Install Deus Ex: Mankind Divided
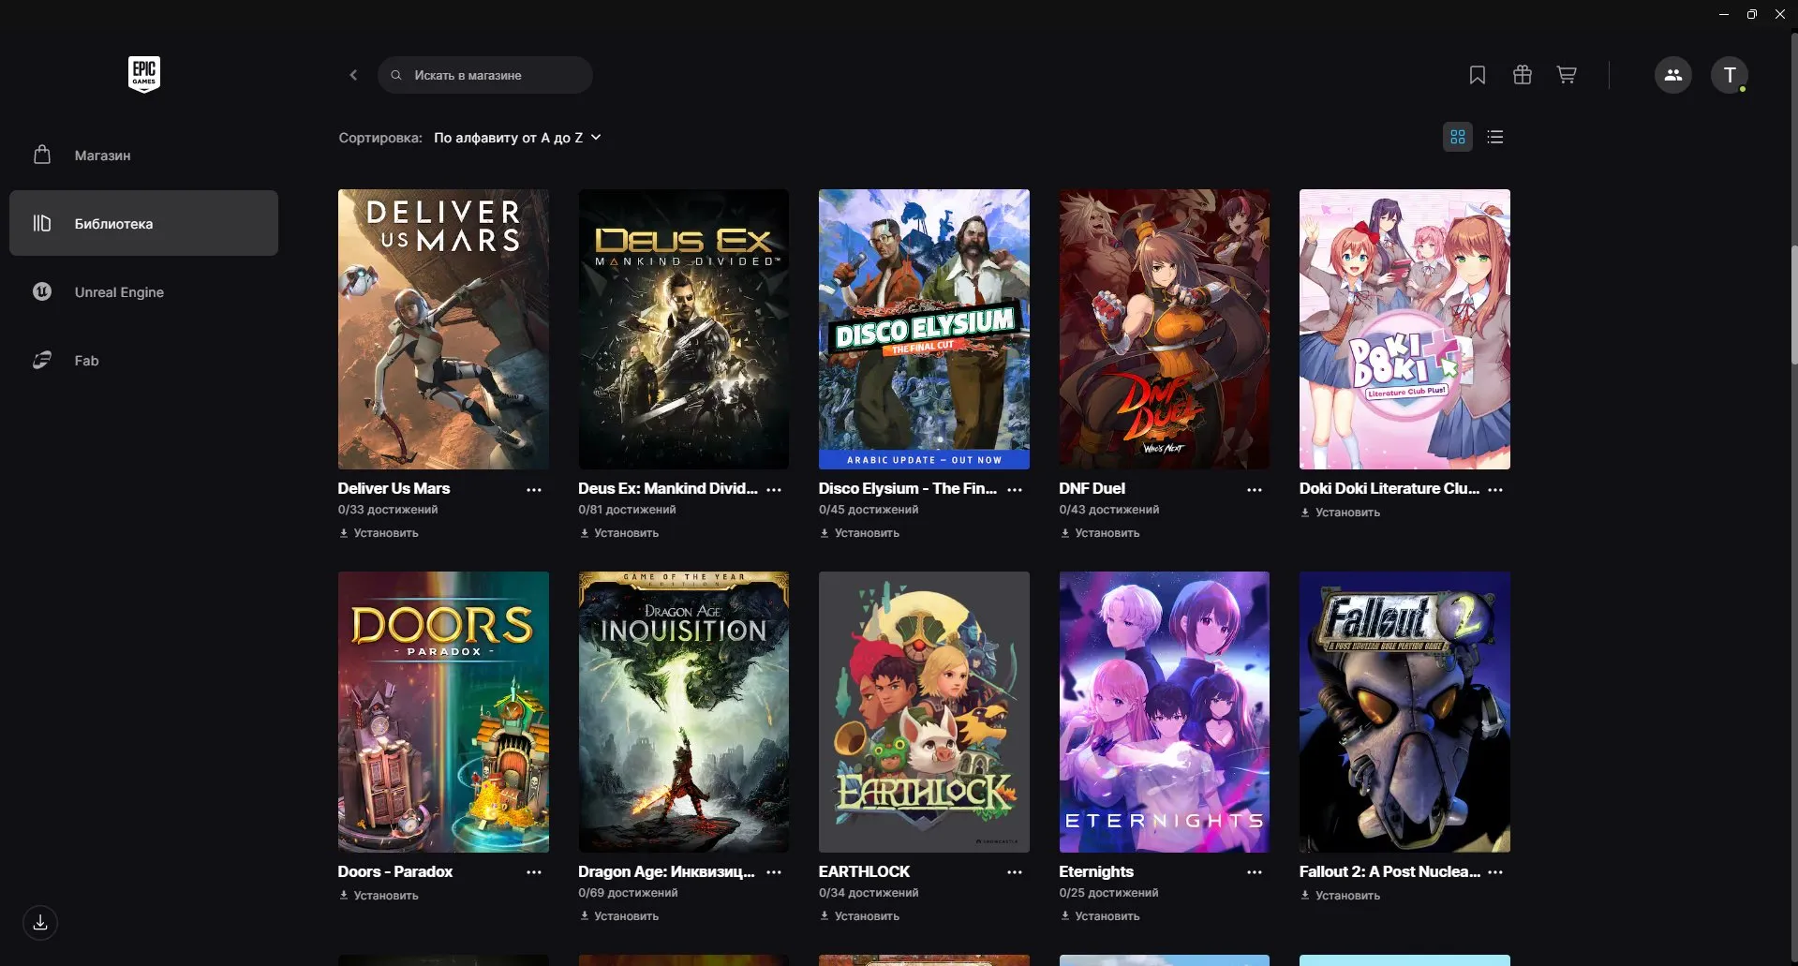 coord(618,533)
